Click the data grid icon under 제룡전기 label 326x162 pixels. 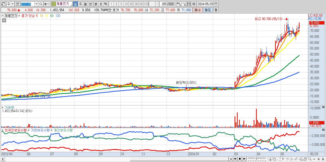pos(4,20)
